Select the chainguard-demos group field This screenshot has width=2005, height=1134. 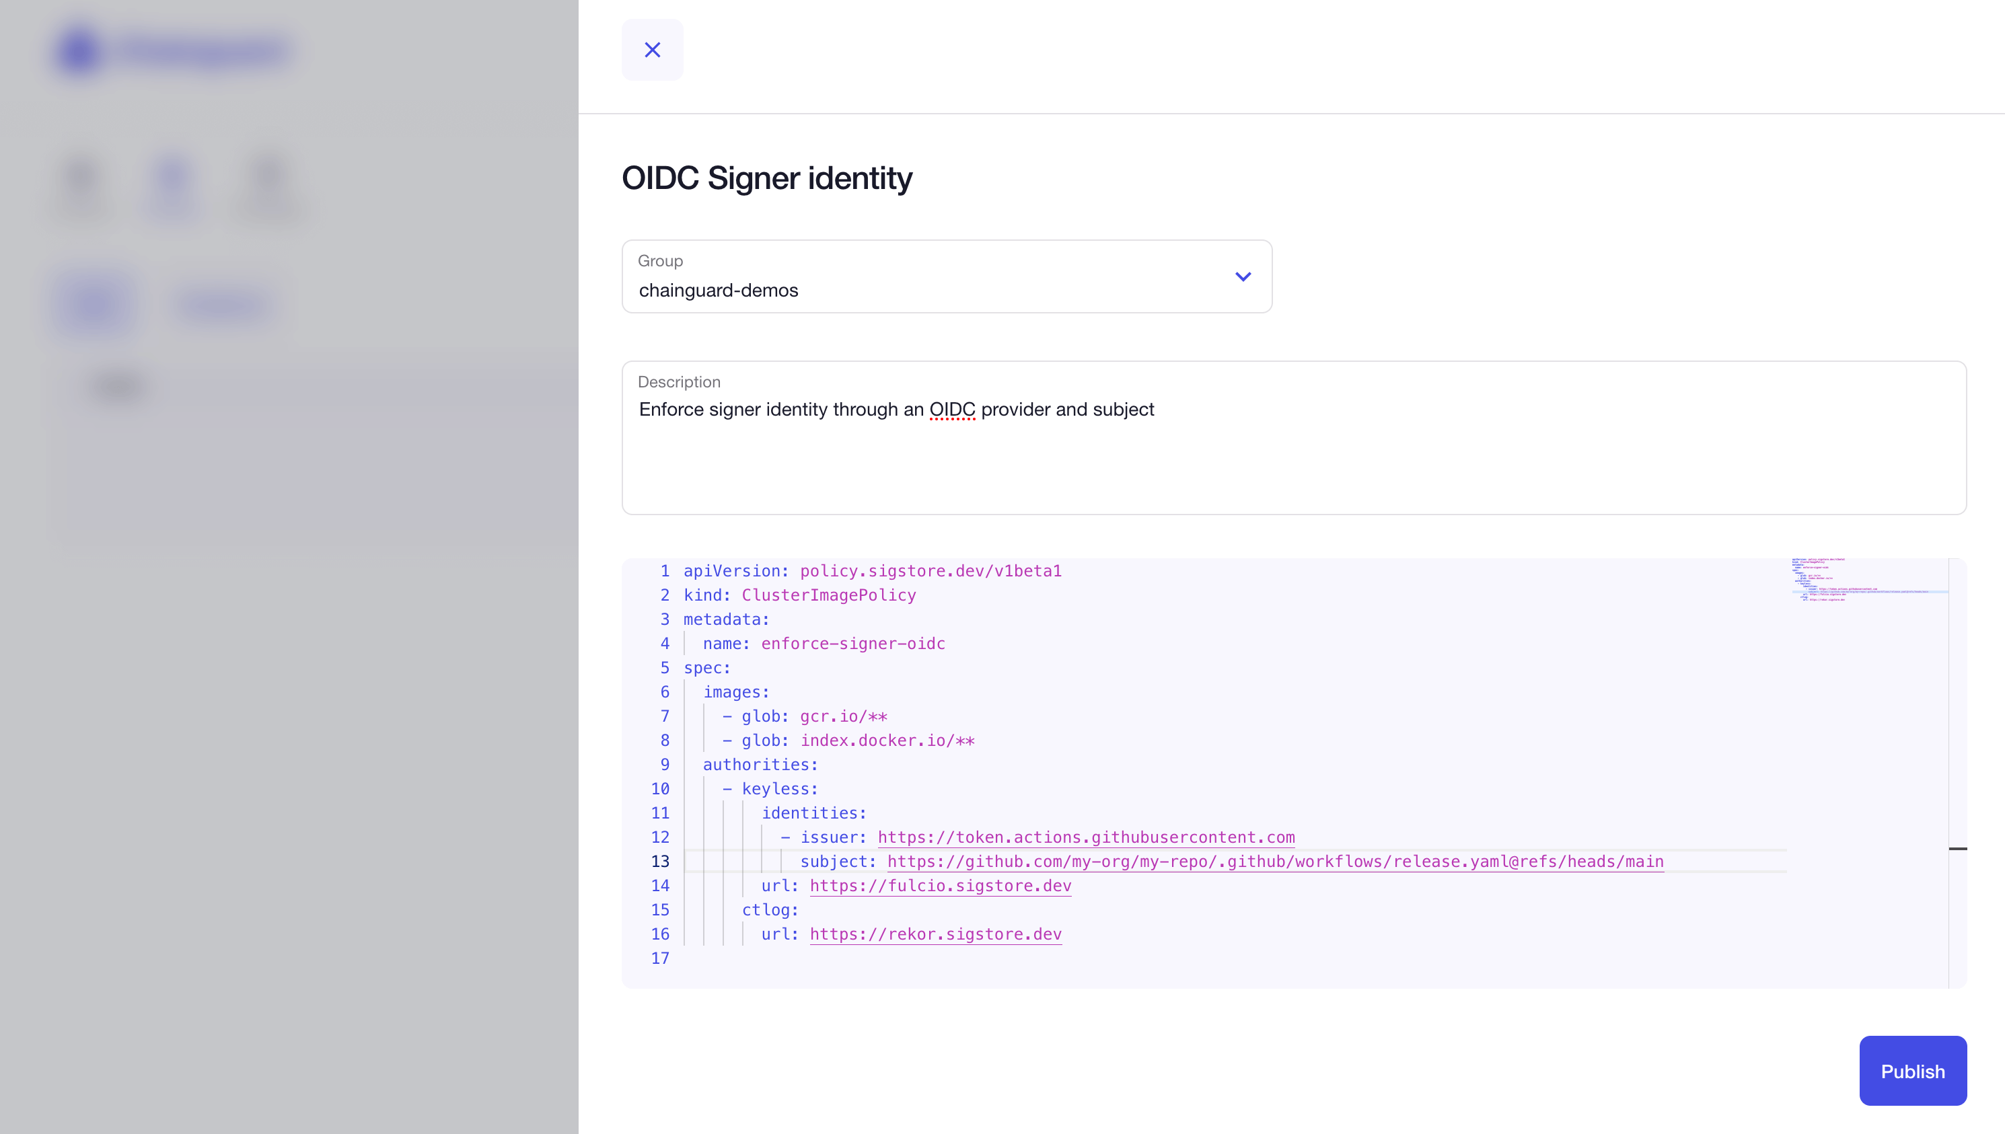(x=947, y=276)
